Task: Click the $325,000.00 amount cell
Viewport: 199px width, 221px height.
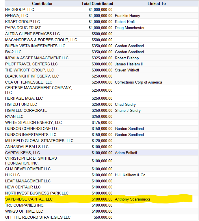Action: click(x=97, y=58)
